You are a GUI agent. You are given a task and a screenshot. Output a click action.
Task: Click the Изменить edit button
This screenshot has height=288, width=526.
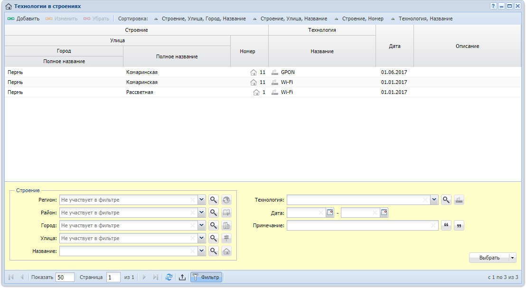[x=62, y=19]
